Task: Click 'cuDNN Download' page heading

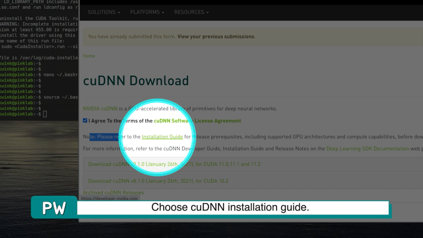Action: 136,81
